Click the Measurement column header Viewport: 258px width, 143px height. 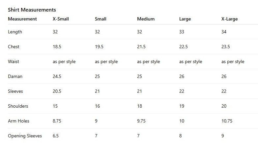click(22, 19)
